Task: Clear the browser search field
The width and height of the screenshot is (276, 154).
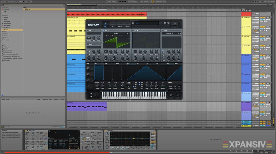Action: pos(64,5)
